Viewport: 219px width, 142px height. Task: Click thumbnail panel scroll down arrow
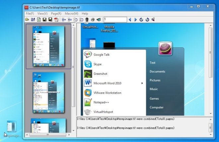click(x=73, y=131)
